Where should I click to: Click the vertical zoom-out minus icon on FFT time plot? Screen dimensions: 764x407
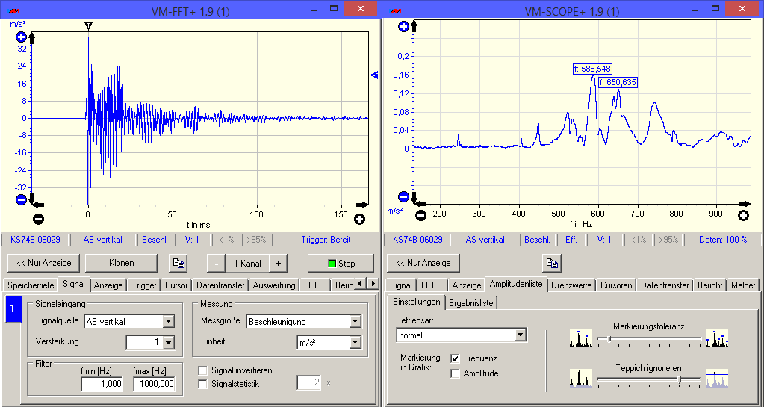(x=21, y=199)
